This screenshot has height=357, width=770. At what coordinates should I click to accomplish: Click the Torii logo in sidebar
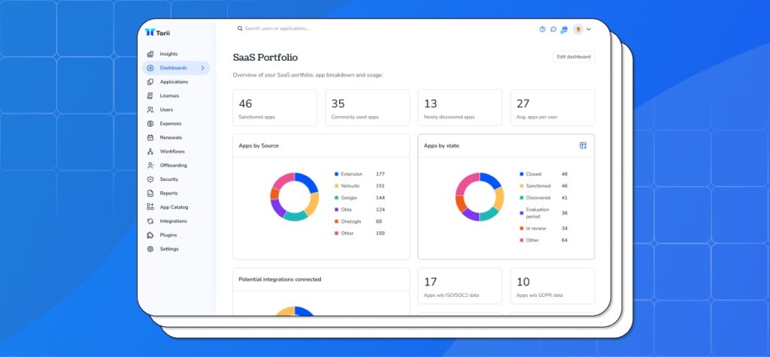click(157, 32)
